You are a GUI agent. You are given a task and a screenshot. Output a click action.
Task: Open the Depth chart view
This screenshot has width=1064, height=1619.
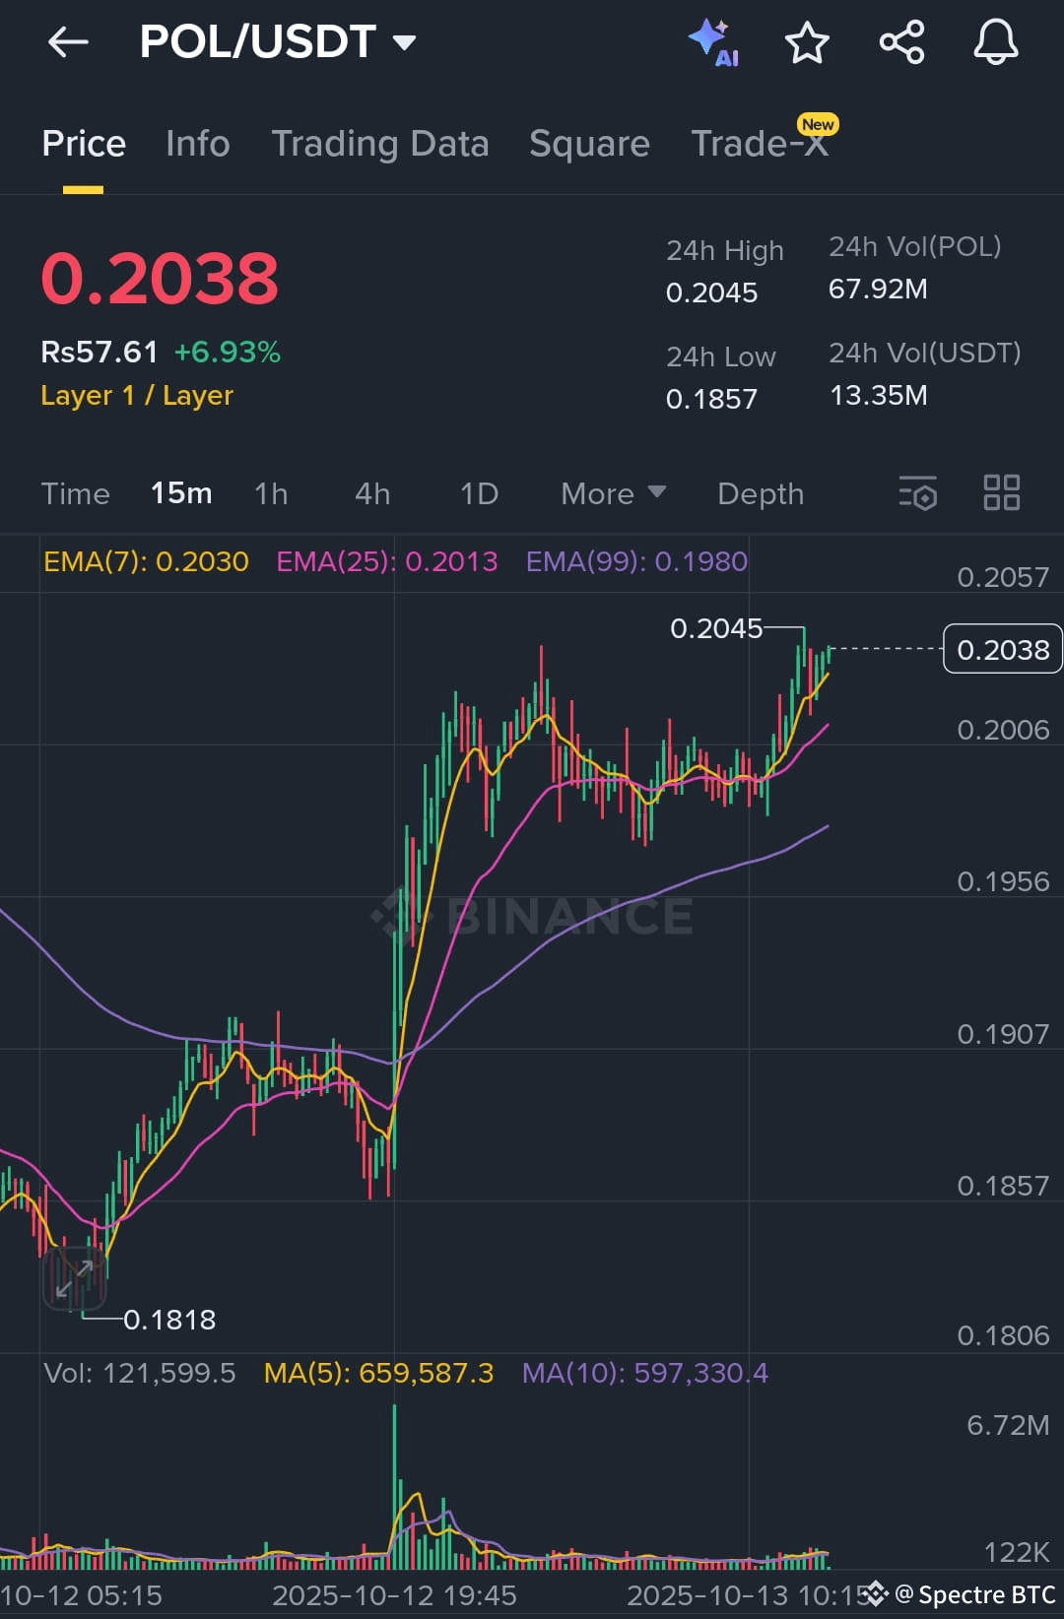pyautogui.click(x=761, y=493)
